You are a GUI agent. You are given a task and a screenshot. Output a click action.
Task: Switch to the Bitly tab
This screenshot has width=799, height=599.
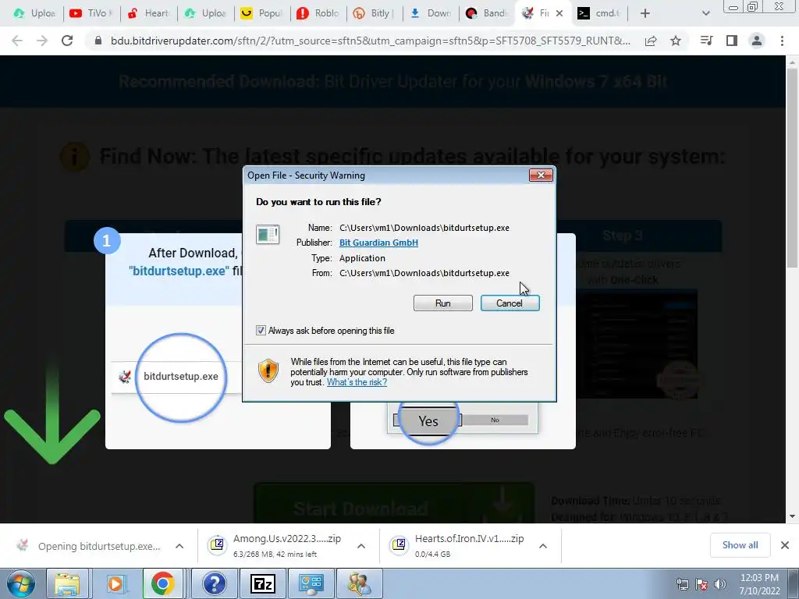click(375, 13)
